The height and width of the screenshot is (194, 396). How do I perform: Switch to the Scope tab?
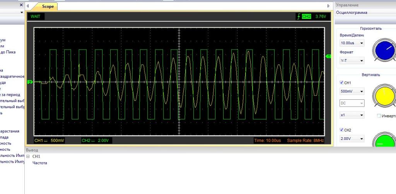(x=48, y=7)
